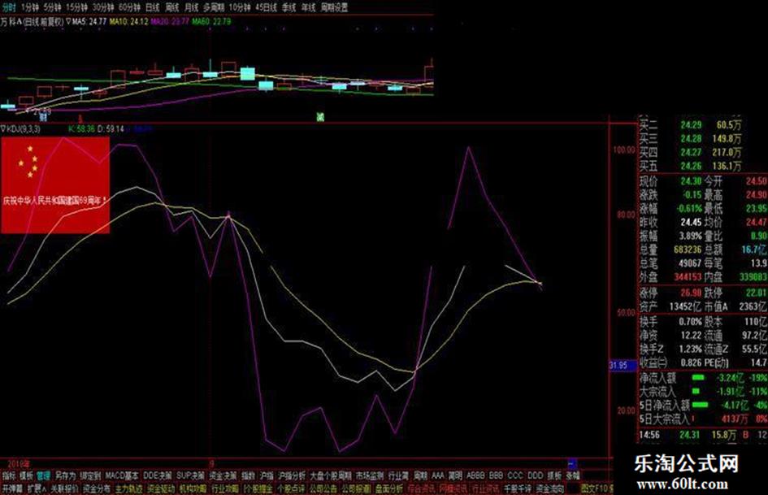Expand the MA indicator dropdown triangle
The width and height of the screenshot is (768, 495).
coord(68,22)
